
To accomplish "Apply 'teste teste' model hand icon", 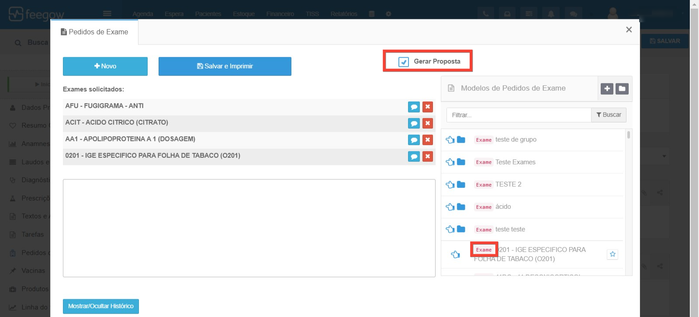I will (x=450, y=229).
